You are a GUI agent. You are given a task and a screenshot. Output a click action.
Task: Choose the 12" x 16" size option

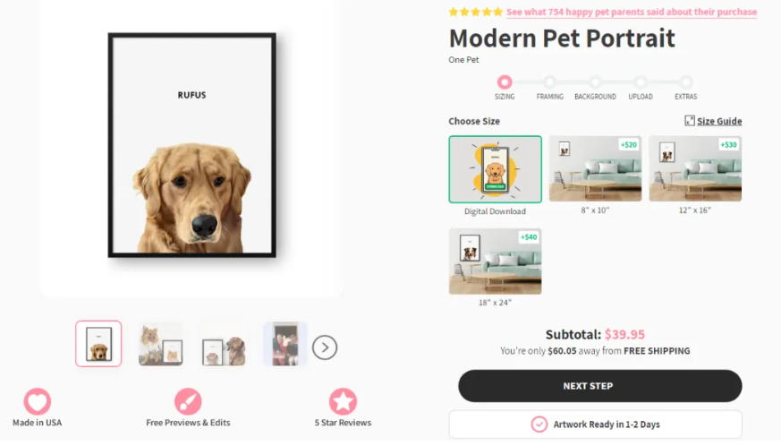(695, 168)
